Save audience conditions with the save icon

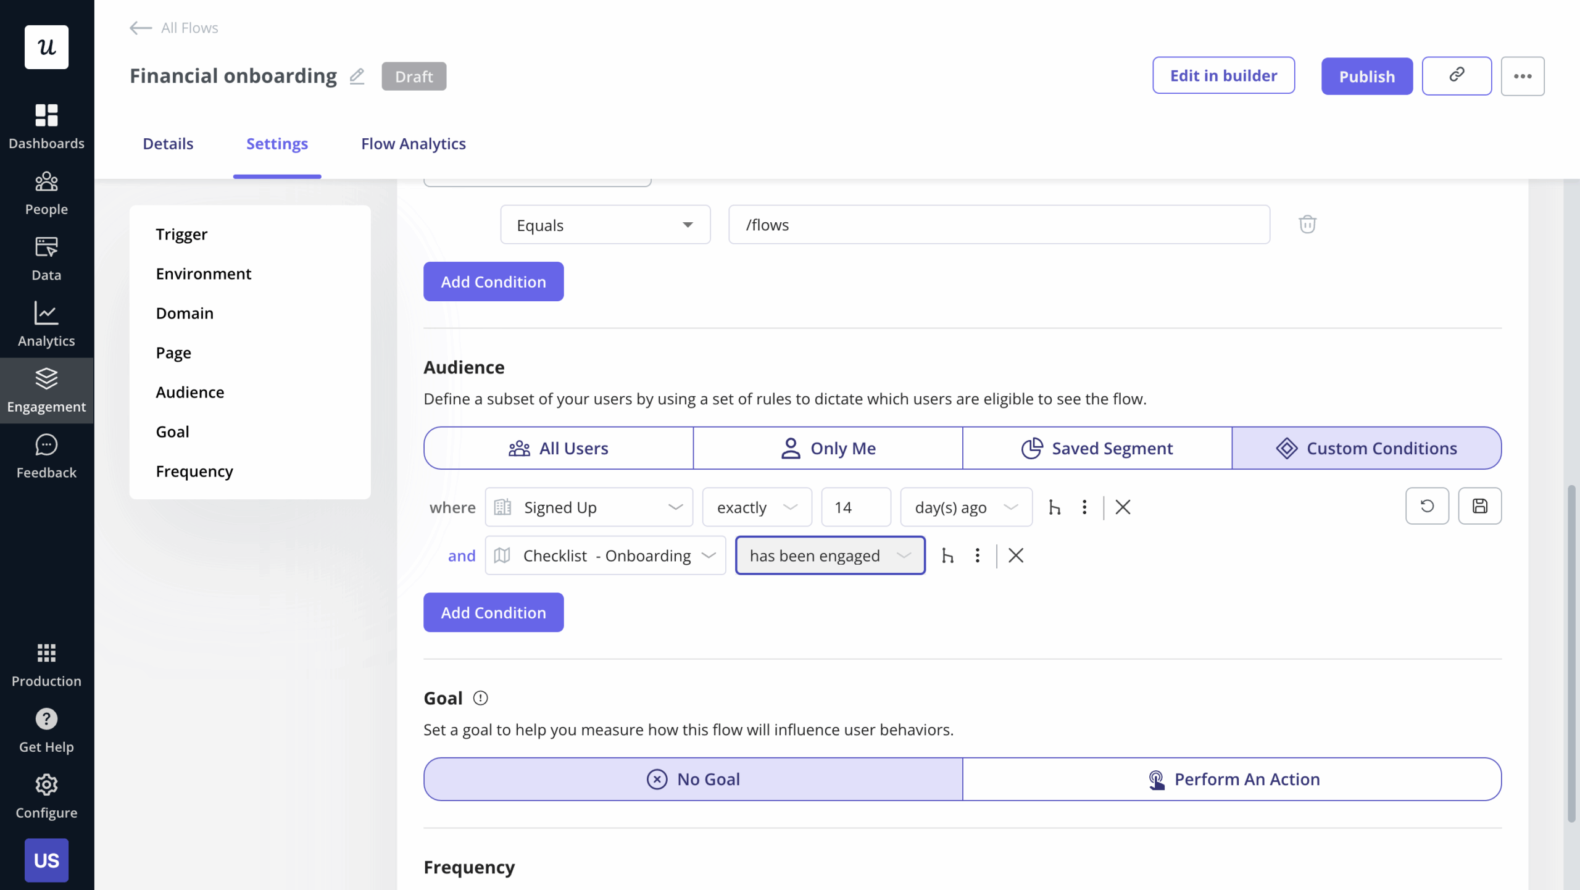pos(1481,506)
